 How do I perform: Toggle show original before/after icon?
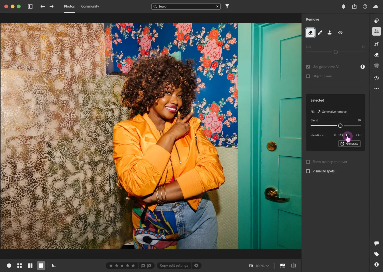[294, 266]
